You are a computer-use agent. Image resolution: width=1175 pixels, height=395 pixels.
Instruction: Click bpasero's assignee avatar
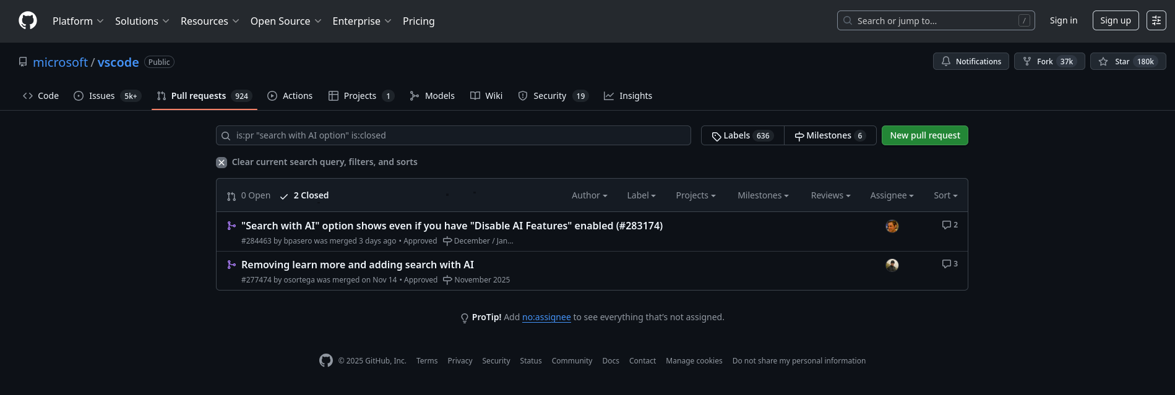click(x=892, y=226)
